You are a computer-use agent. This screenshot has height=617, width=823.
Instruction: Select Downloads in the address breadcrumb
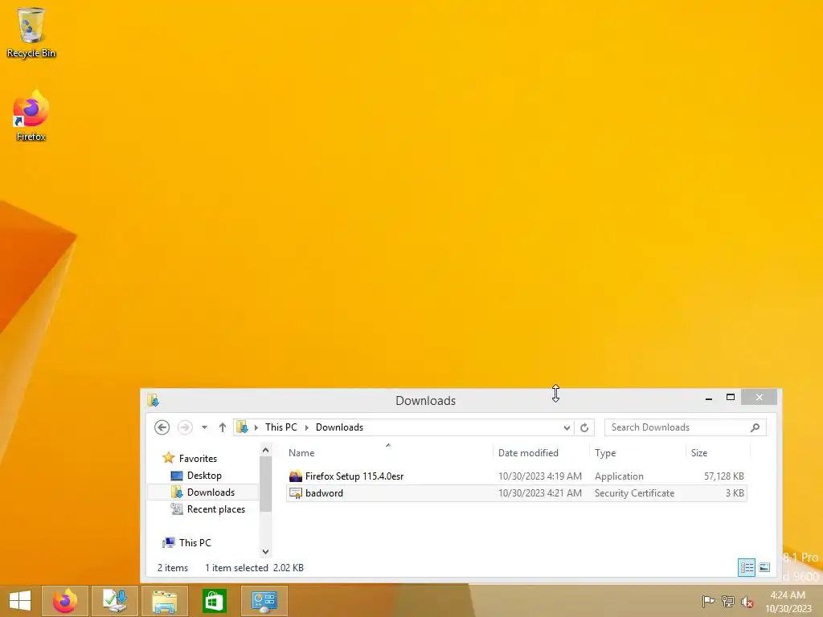click(x=339, y=427)
